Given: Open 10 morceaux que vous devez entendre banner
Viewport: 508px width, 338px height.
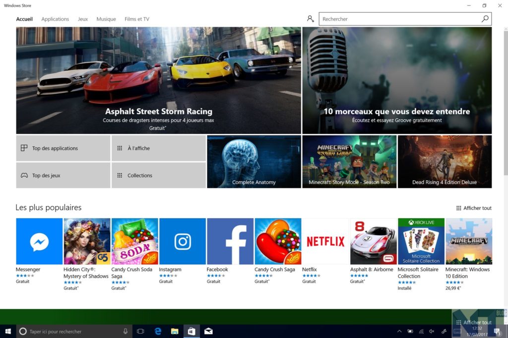Looking at the screenshot, I should point(397,80).
